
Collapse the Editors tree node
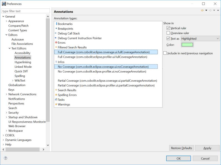6,35
